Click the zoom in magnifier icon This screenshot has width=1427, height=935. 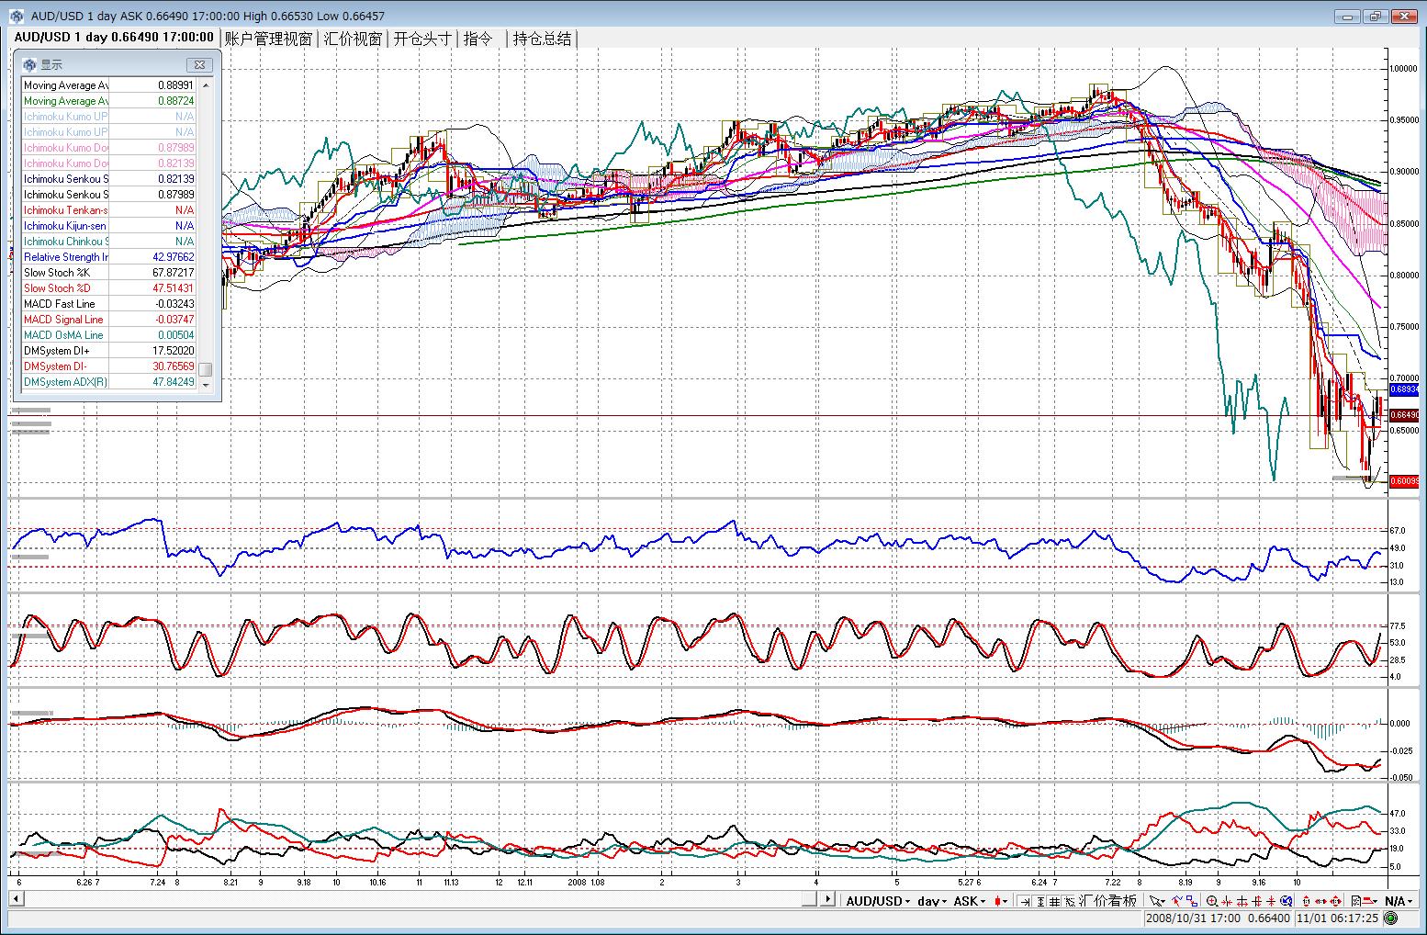point(1213,901)
